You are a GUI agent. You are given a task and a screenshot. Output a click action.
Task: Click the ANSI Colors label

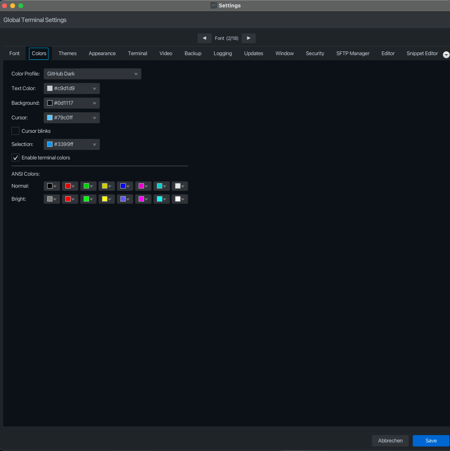[25, 174]
